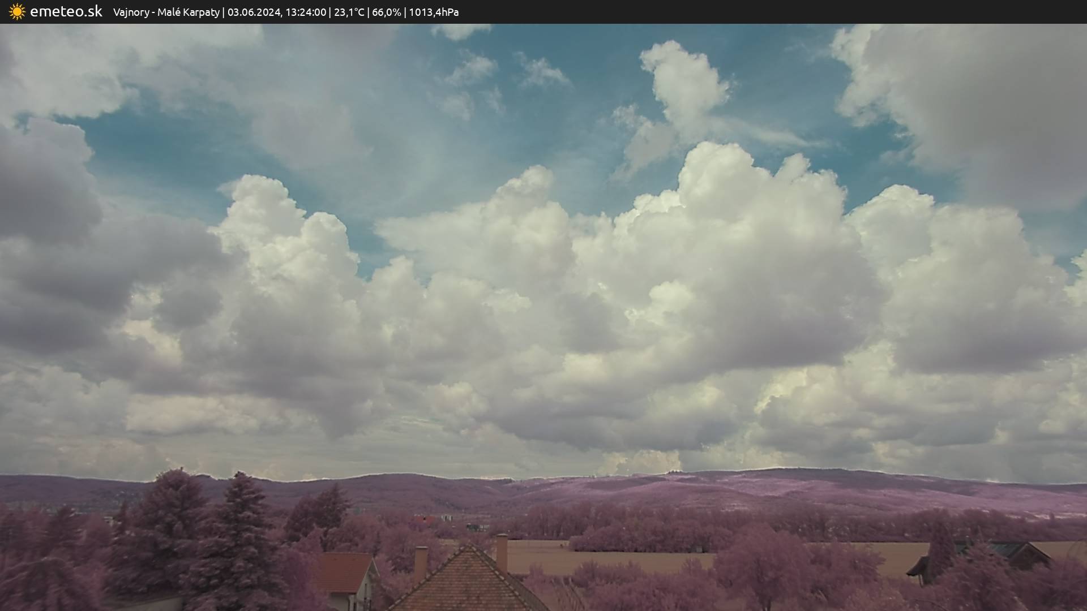Click the 13:24:00 timestamp
Image resolution: width=1087 pixels, height=611 pixels.
click(306, 12)
